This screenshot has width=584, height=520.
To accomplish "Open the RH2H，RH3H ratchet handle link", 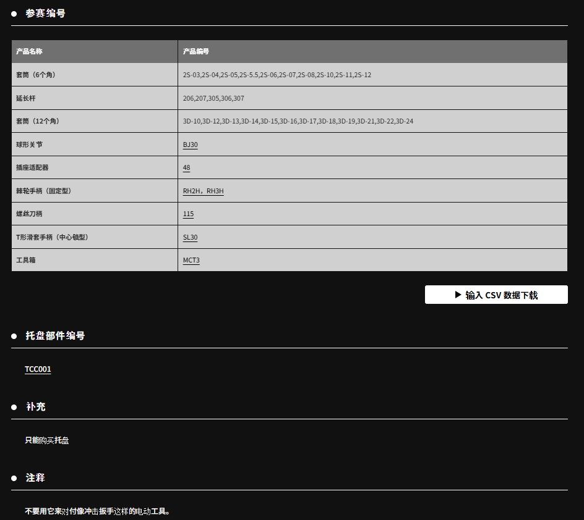I will (203, 191).
